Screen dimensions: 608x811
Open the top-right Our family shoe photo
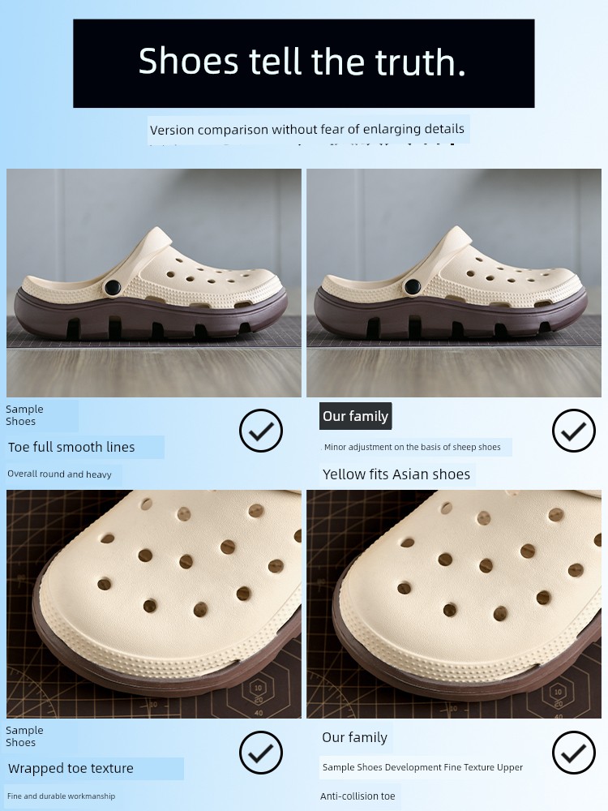(x=454, y=283)
